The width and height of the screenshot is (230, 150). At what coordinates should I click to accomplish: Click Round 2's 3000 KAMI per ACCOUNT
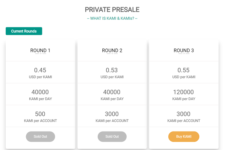112,117
